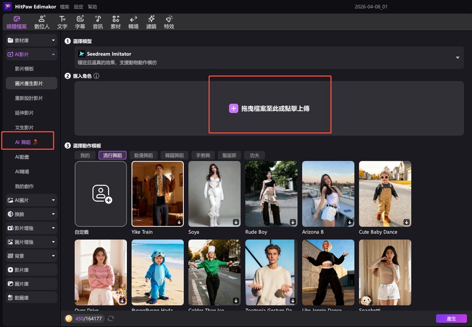Select the beige top woman thumbnail
Viewport: 472px width, 327px height.
(x=385, y=272)
